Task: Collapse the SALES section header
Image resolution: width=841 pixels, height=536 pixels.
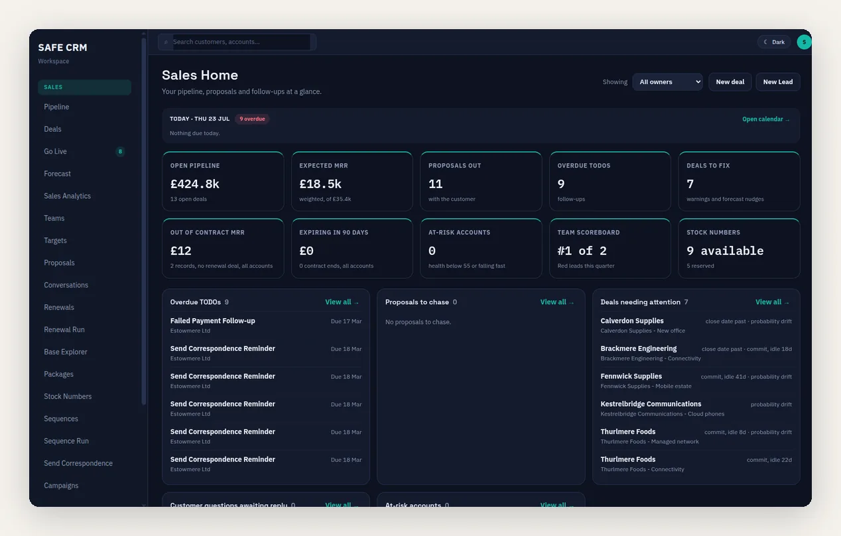Action: pyautogui.click(x=84, y=87)
